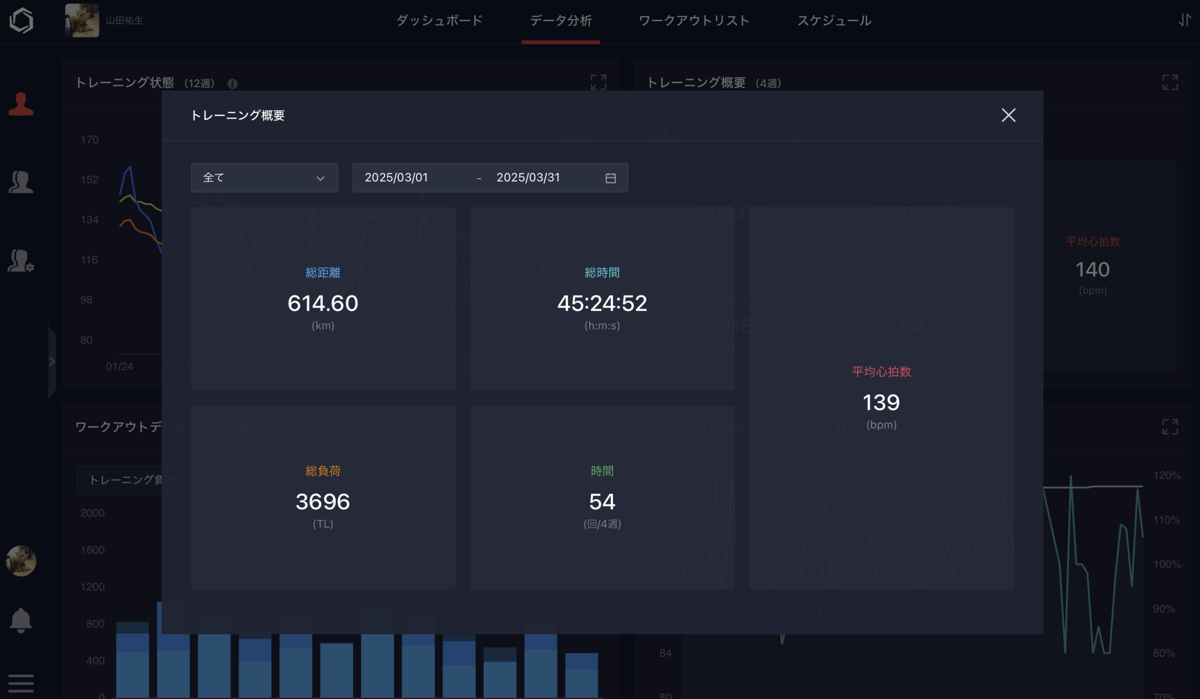Switch to the ワークアウトリスト tab
1200x699 pixels.
pyautogui.click(x=694, y=21)
